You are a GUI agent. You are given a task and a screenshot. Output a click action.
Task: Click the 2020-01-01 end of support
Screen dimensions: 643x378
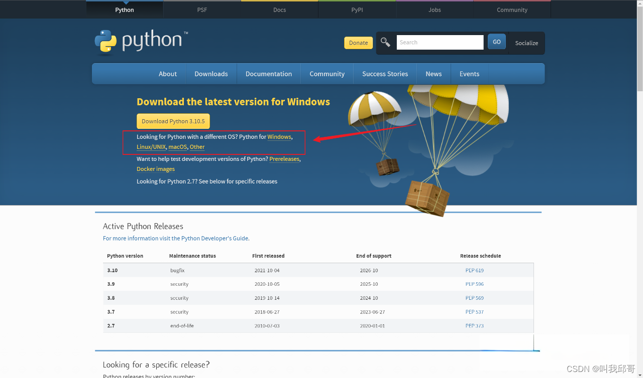tap(372, 326)
